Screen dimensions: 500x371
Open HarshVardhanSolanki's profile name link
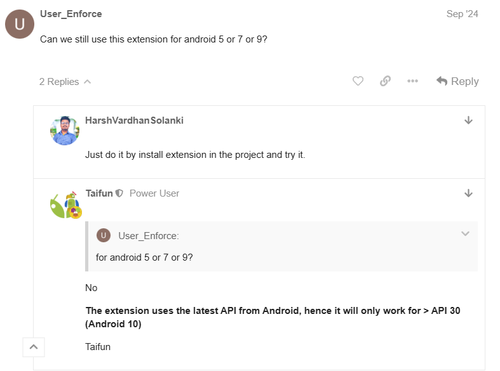(x=134, y=120)
